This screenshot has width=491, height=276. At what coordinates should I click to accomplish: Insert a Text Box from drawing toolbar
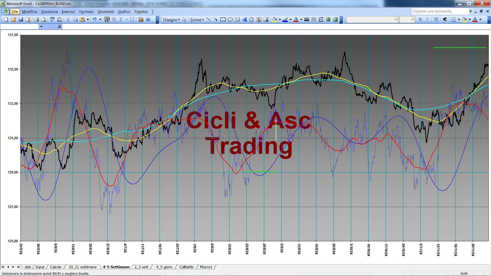point(237,20)
